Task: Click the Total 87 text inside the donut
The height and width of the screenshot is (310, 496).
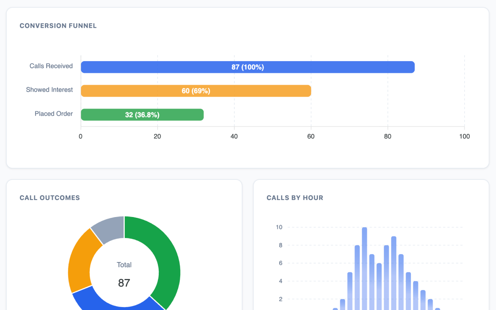Action: pyautogui.click(x=124, y=274)
